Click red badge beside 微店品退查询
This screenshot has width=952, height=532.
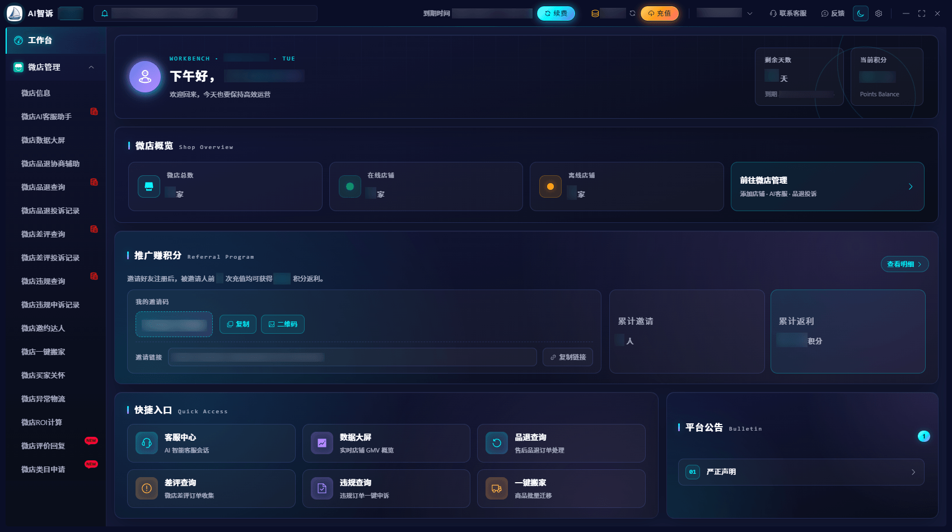94,182
